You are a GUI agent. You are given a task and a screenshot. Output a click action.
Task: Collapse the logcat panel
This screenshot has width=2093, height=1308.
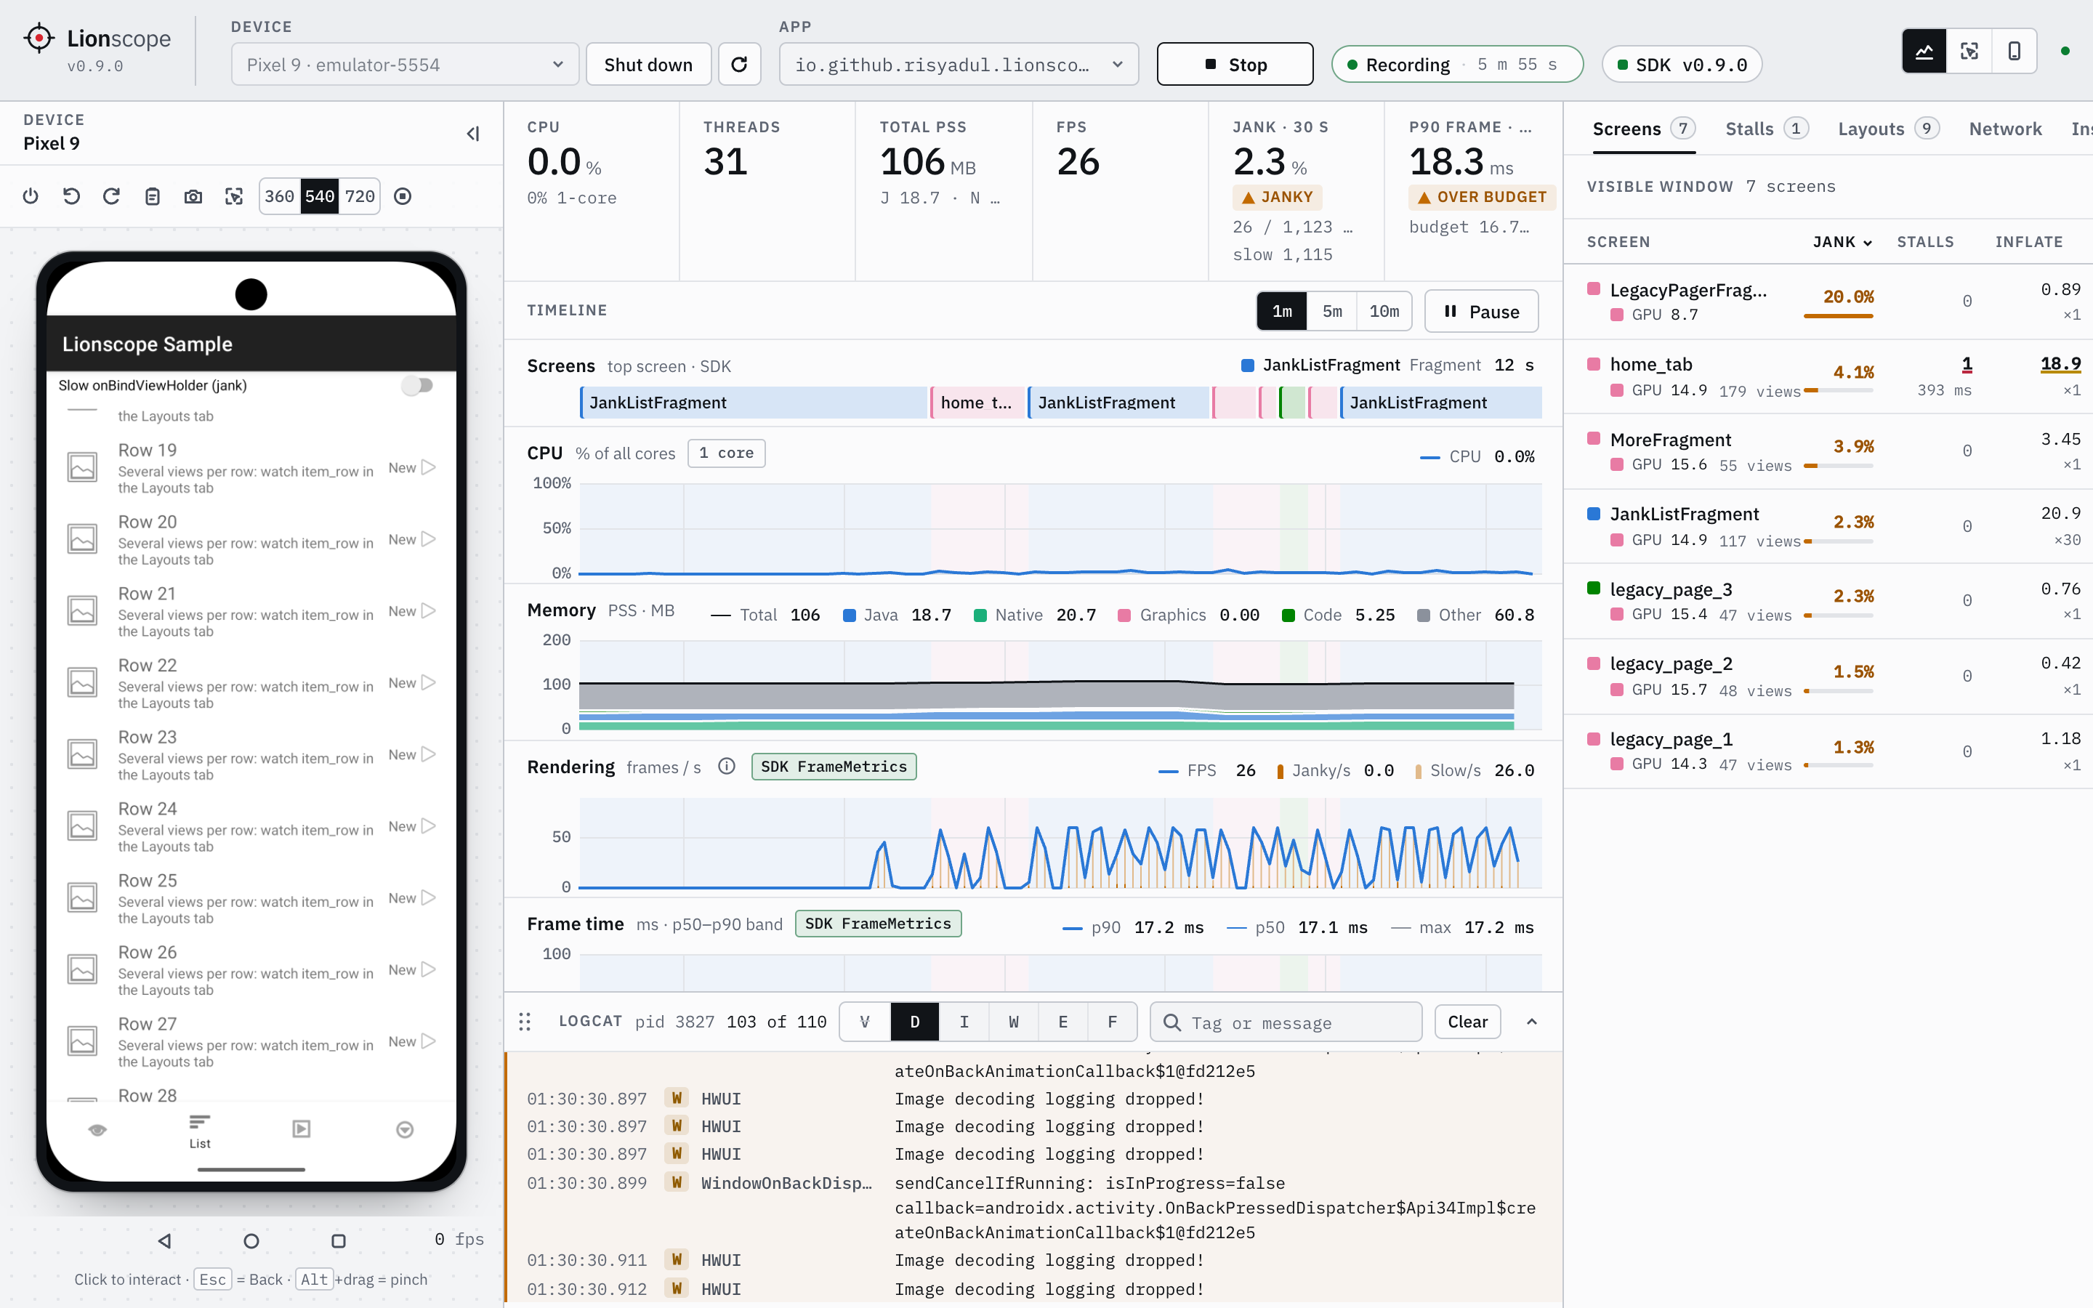[1532, 1022]
